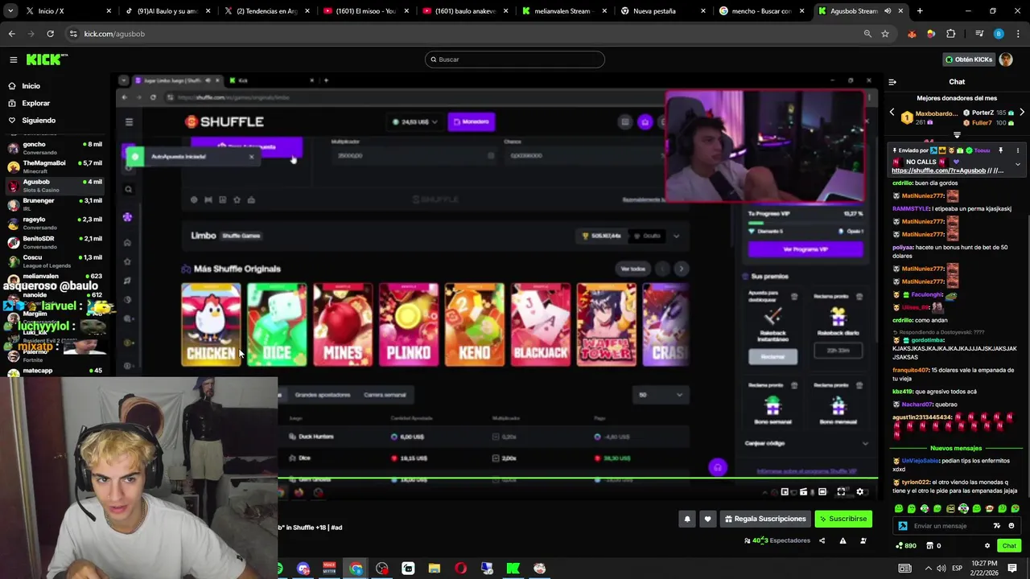Open Discord from taskbar
Screen dimensions: 1030x579
point(303,569)
